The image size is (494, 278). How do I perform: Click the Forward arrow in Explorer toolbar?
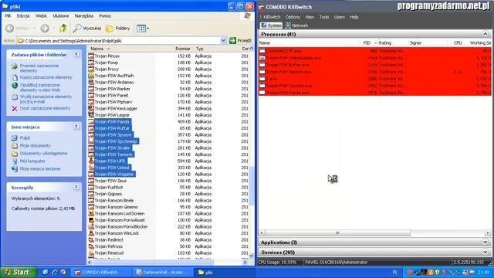click(45, 29)
